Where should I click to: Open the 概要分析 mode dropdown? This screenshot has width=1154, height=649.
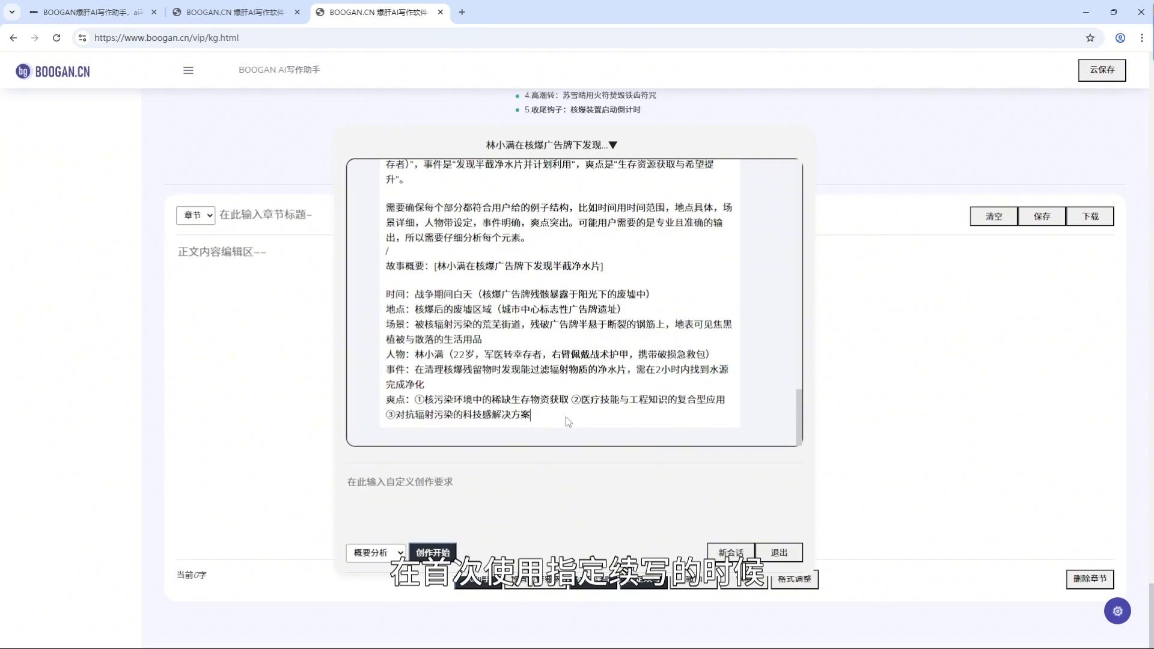(375, 553)
